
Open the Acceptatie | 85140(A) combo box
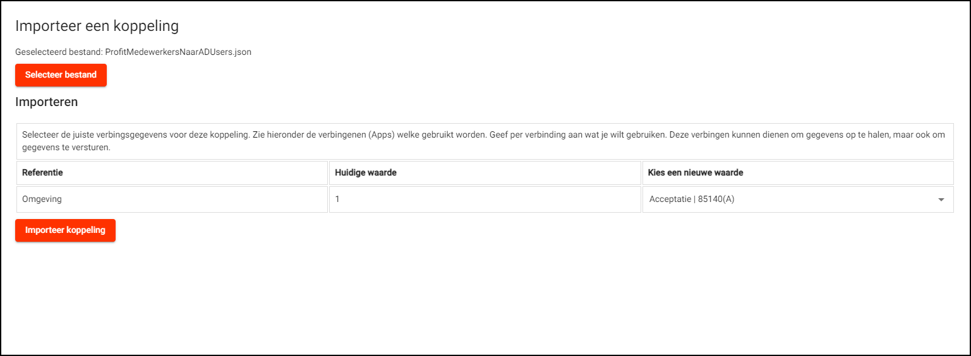click(x=790, y=199)
